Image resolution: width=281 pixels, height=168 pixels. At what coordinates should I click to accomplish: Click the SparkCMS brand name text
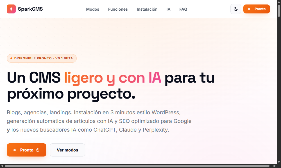pos(30,9)
